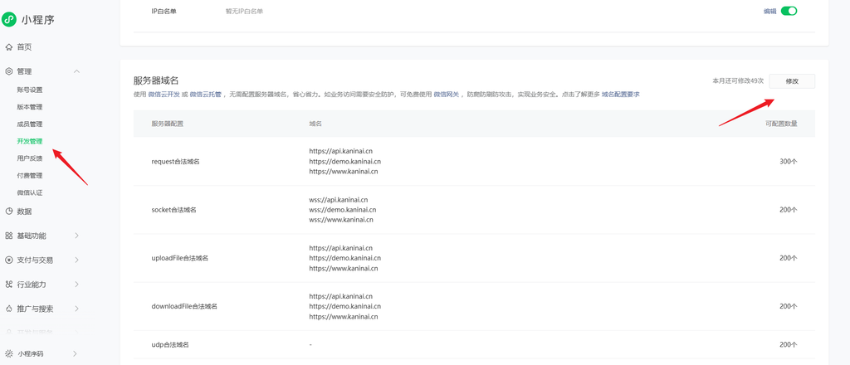Click the 管理 settings ring icon
Viewport: 850px width, 365px height.
click(x=8, y=71)
